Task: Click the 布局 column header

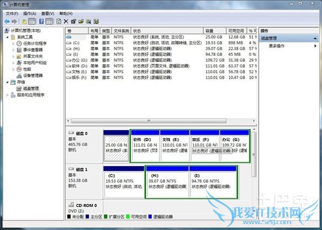Action: click(x=94, y=31)
